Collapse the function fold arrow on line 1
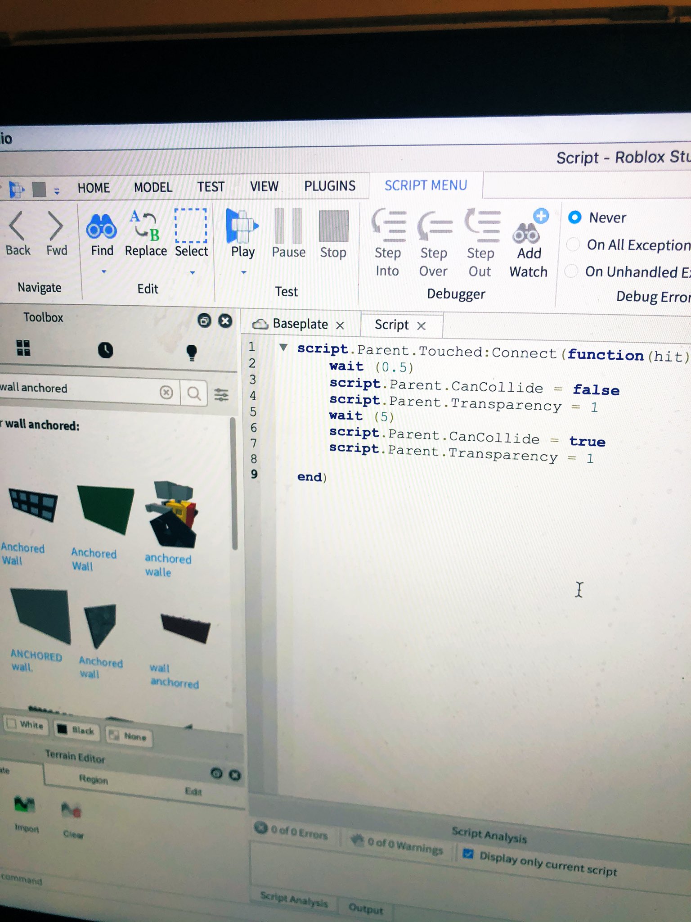The image size is (691, 922). pos(283,347)
